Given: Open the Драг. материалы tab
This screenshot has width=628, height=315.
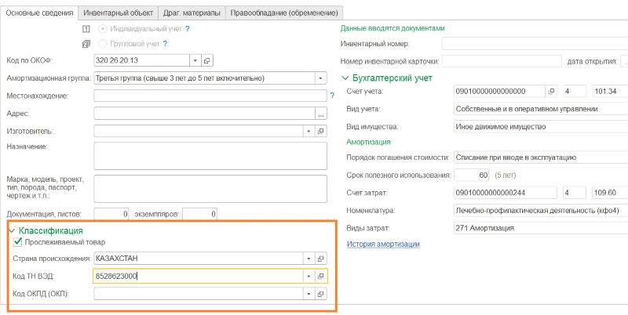Looking at the screenshot, I should [191, 13].
